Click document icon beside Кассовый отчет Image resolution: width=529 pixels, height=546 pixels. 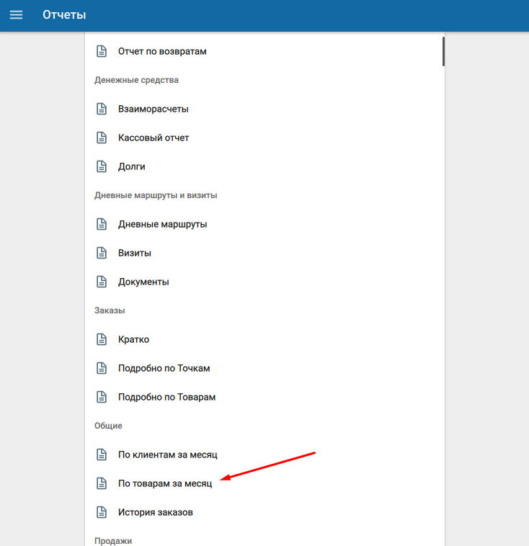(x=102, y=138)
